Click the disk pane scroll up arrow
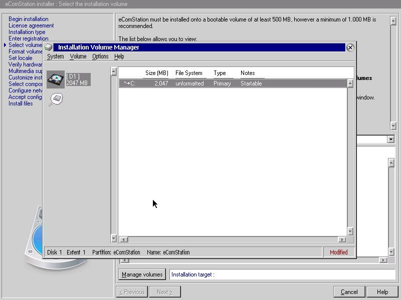The width and height of the screenshot is (401, 300). point(114,71)
